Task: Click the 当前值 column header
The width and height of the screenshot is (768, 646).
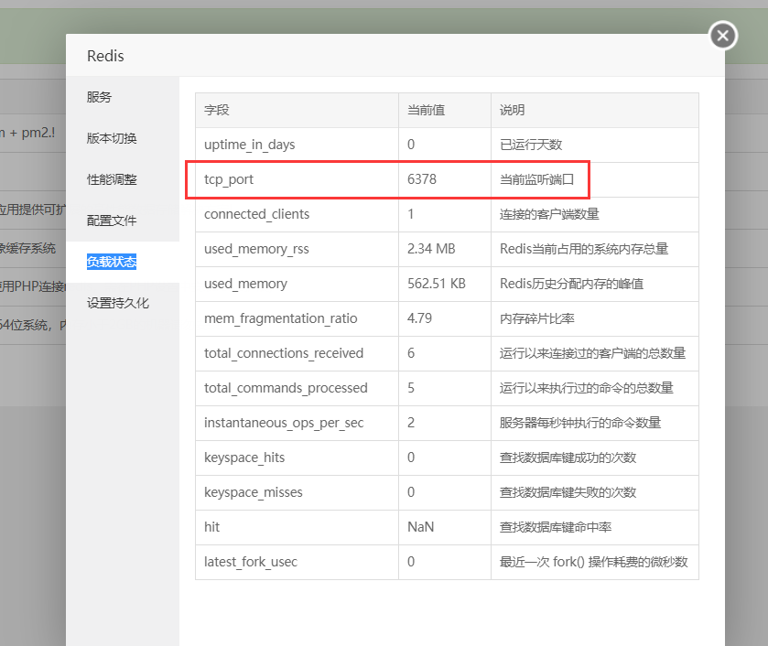Action: (x=427, y=110)
